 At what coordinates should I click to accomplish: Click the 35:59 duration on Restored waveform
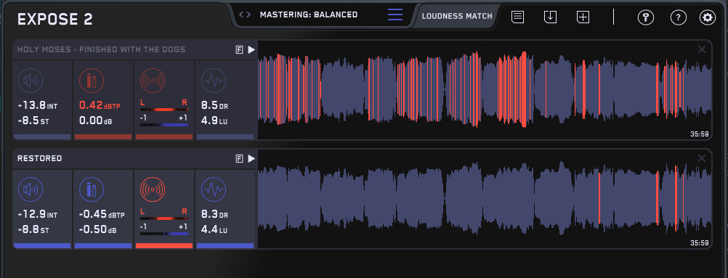click(x=699, y=242)
